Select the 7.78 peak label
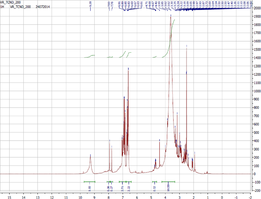The image size is (261, 199). (112, 4)
